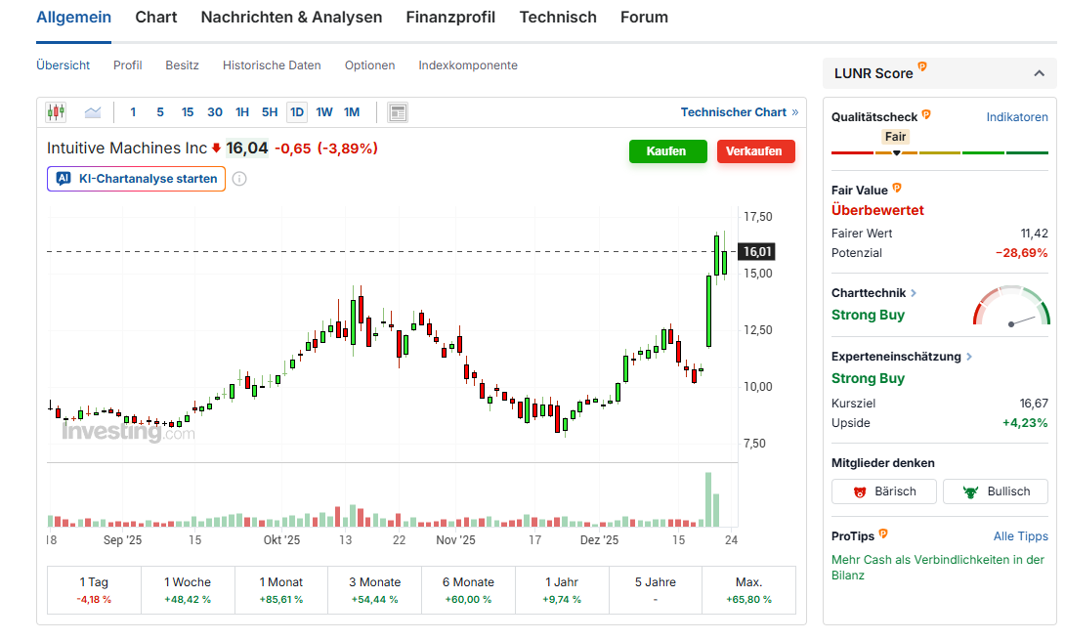Open the Historische Daten sub-tab
This screenshot has width=1065, height=640.
272,65
